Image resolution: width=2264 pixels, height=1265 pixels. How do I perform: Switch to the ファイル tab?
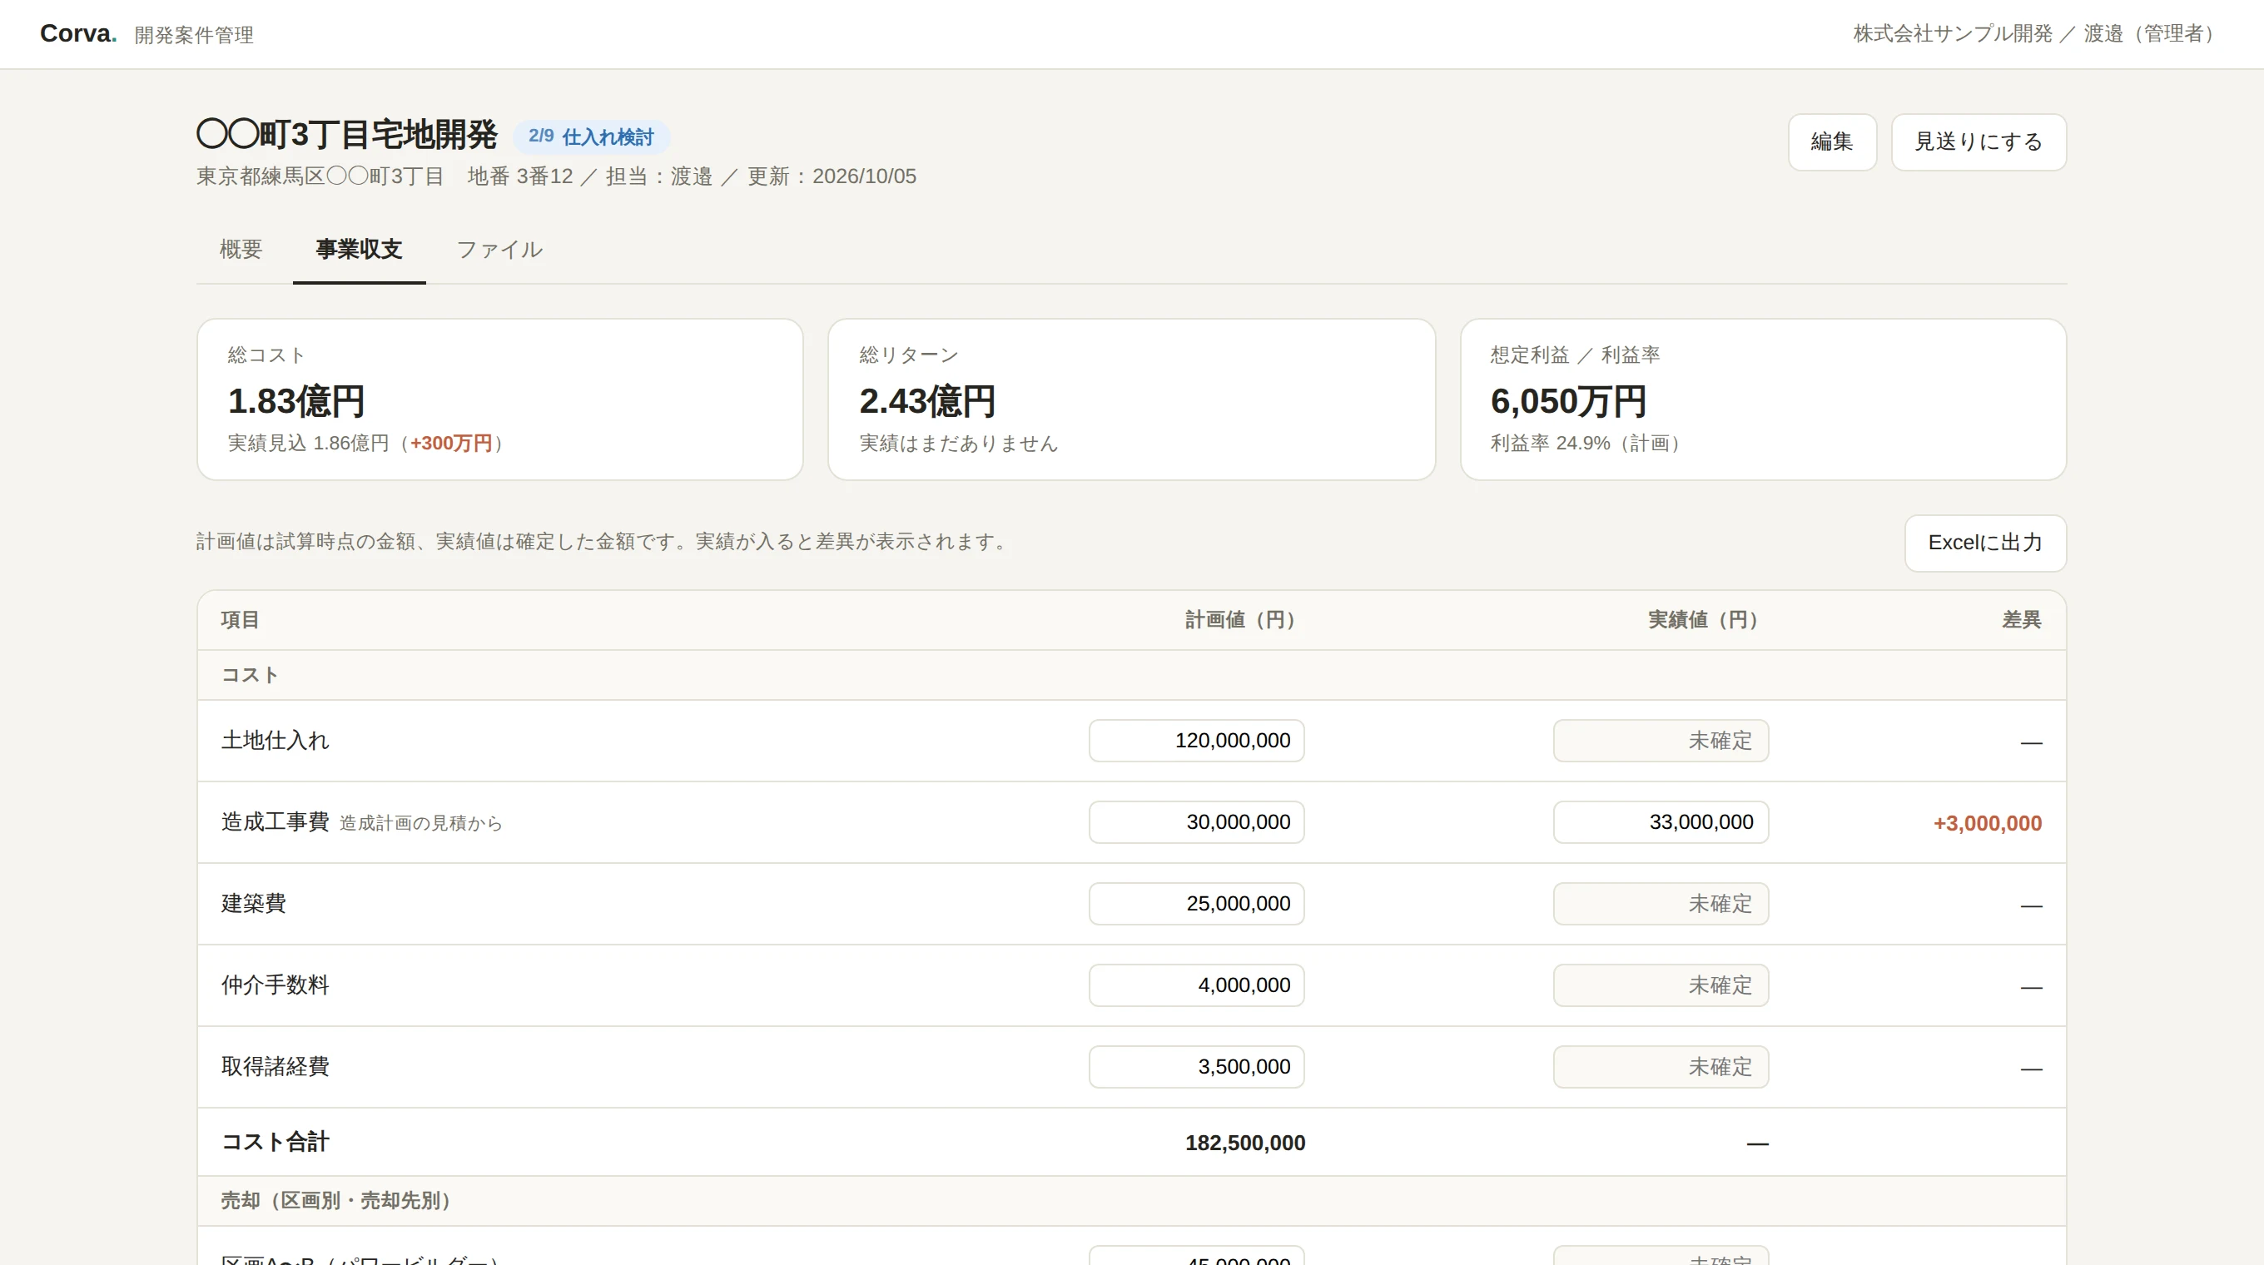[499, 250]
